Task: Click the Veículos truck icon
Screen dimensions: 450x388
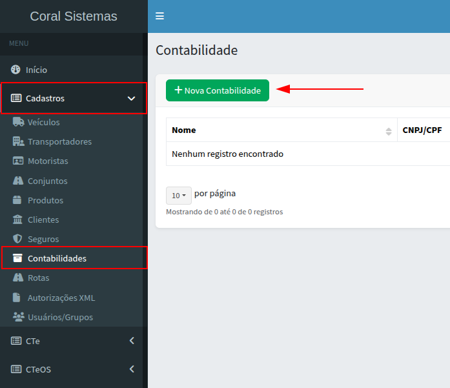Action: coord(18,122)
